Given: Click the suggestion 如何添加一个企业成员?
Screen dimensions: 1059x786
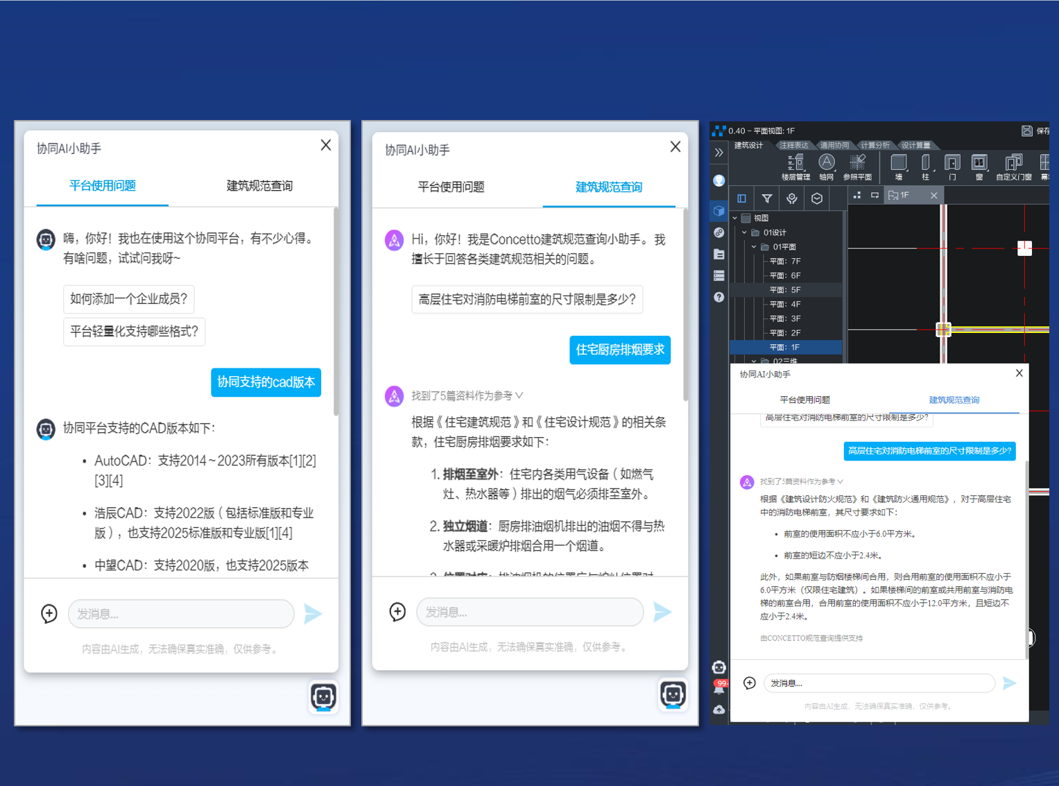Looking at the screenshot, I should (x=128, y=299).
